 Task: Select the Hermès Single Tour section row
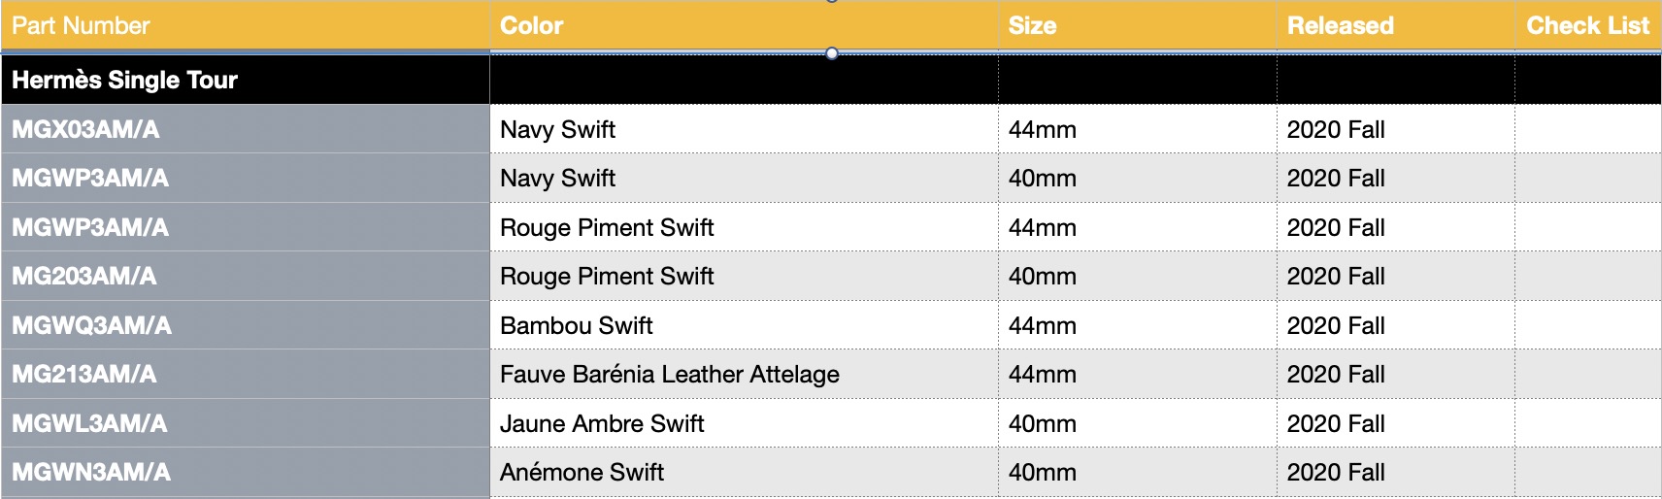pos(831,80)
